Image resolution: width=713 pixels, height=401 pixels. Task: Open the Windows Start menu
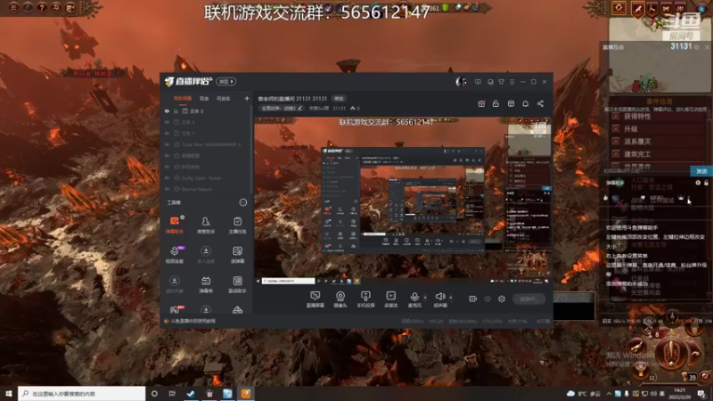pos(9,393)
